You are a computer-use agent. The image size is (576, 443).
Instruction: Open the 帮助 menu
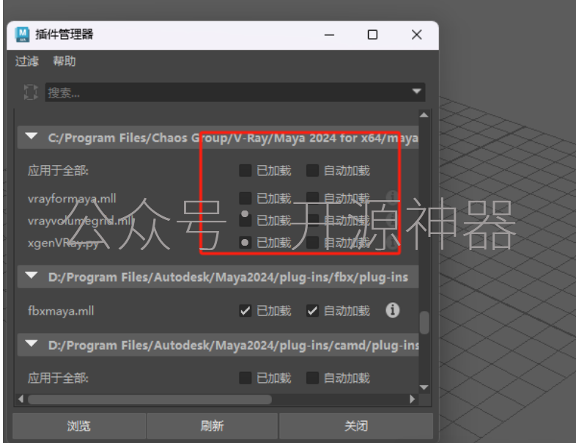tap(64, 61)
